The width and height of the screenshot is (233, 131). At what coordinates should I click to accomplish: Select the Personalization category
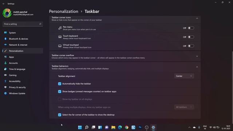tap(23, 51)
